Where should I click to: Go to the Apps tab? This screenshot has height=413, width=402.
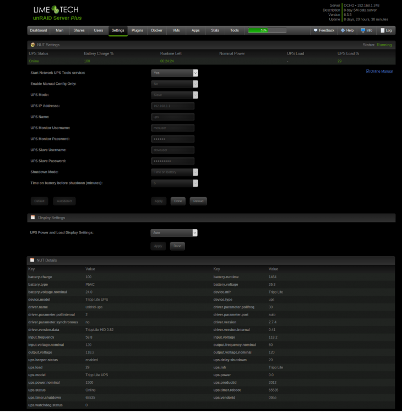tap(195, 30)
